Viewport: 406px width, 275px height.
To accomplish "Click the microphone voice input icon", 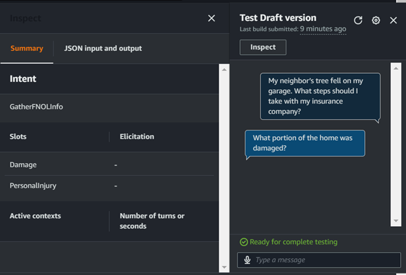I will coord(247,260).
